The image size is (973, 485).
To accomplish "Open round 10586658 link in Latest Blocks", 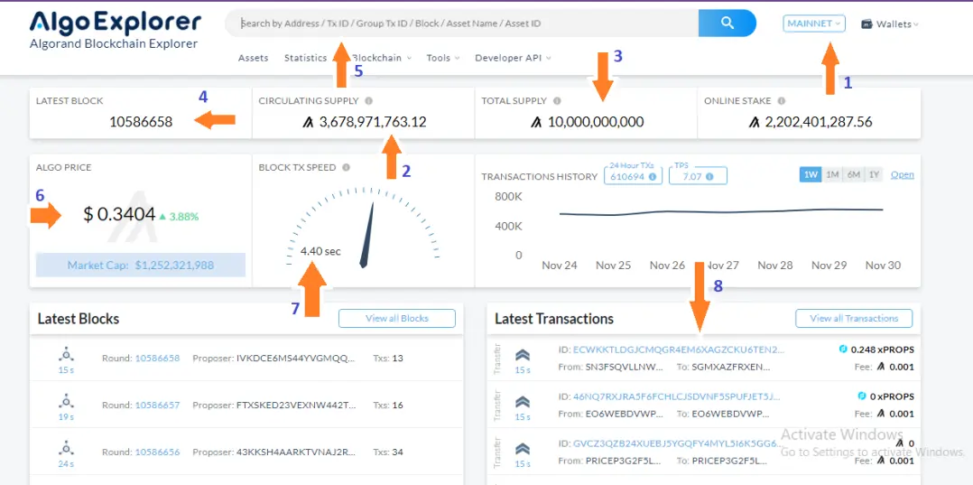I will [158, 359].
